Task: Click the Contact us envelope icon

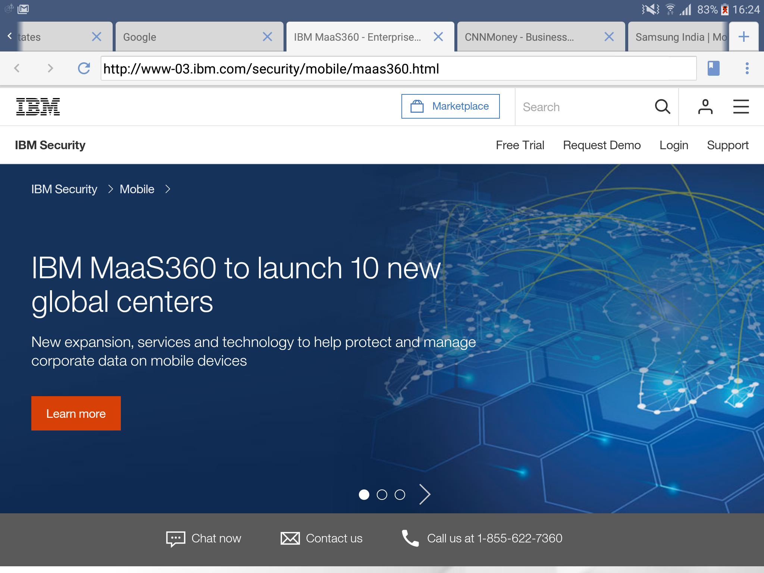Action: pos(290,538)
